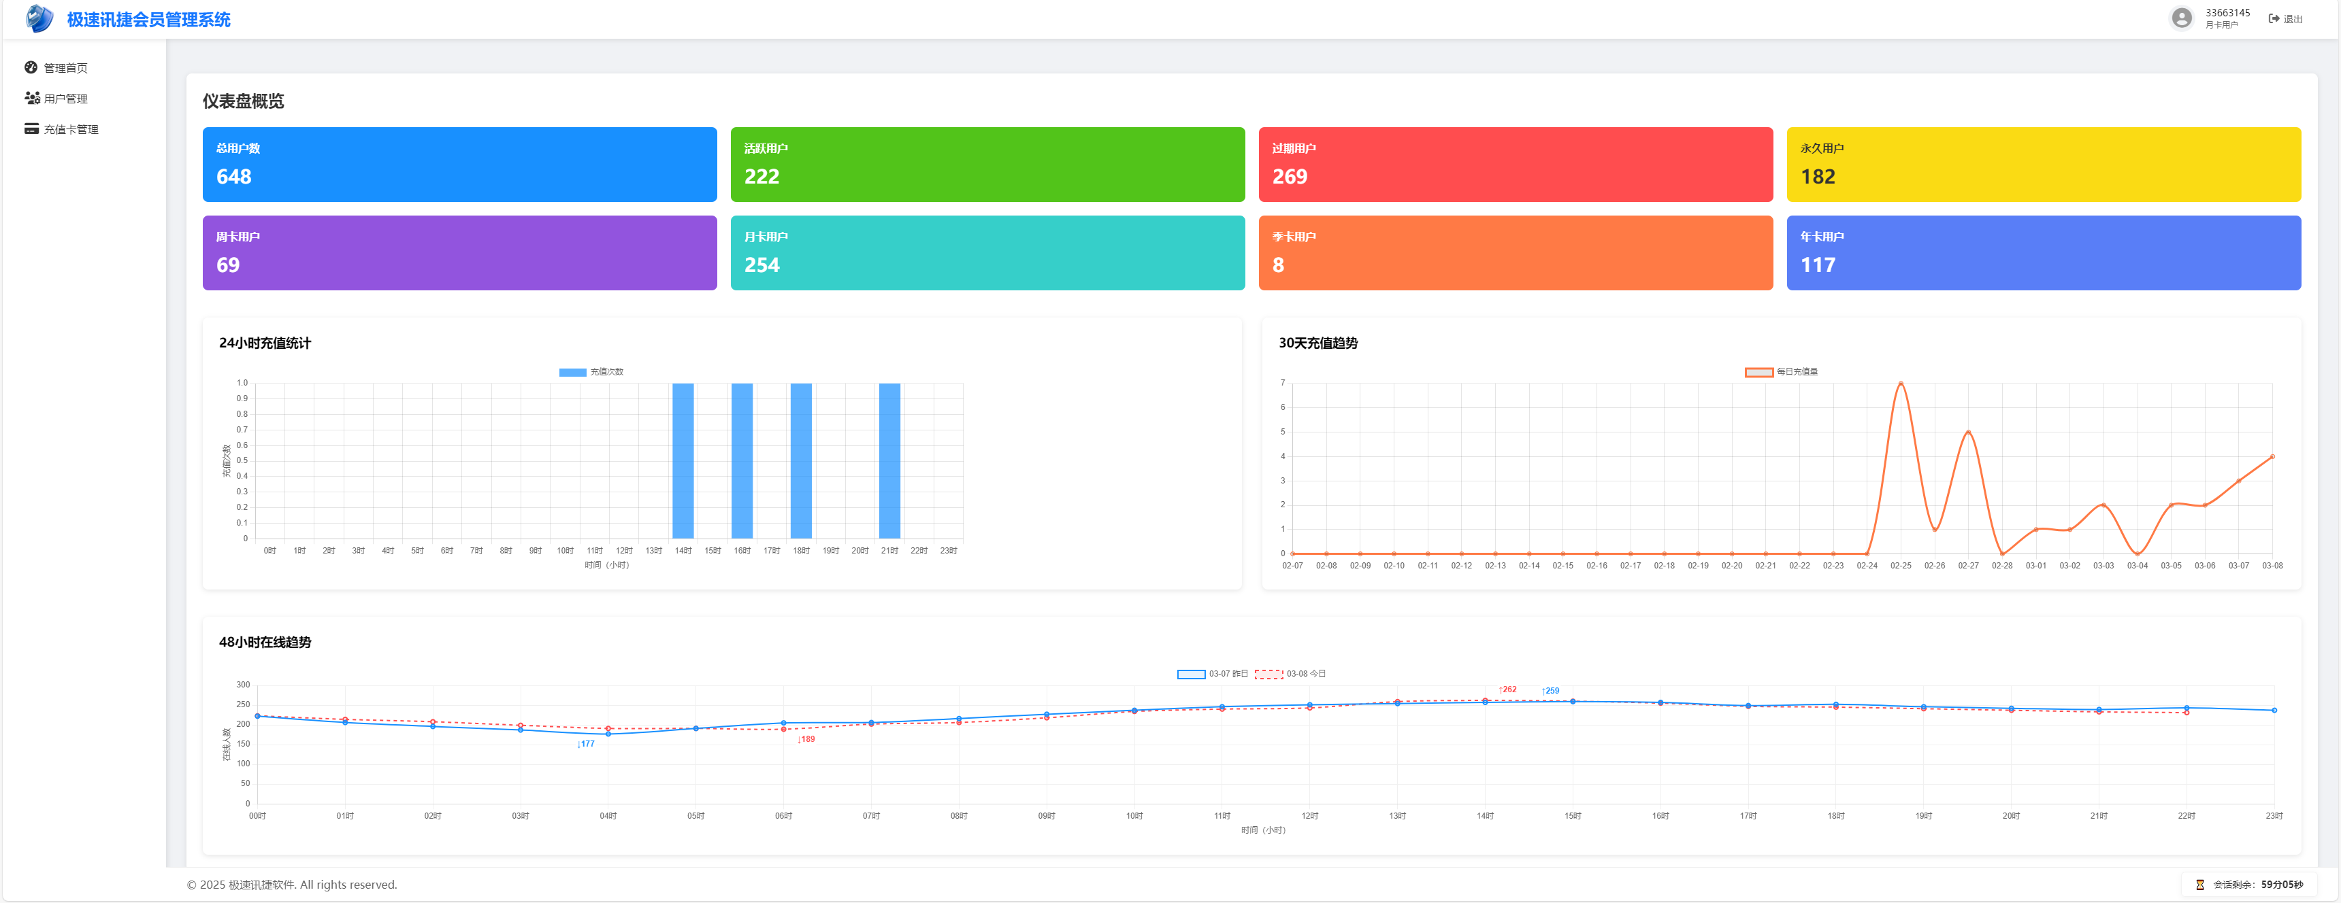Viewport: 2341px width, 903px height.
Task: Click the 14时 bar in recharge chart
Action: (683, 462)
